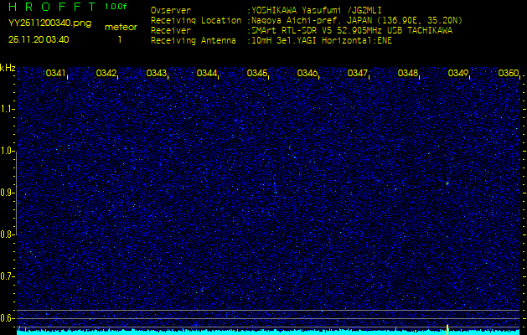
Task: Select the 0343 time marker
Action: 157,74
